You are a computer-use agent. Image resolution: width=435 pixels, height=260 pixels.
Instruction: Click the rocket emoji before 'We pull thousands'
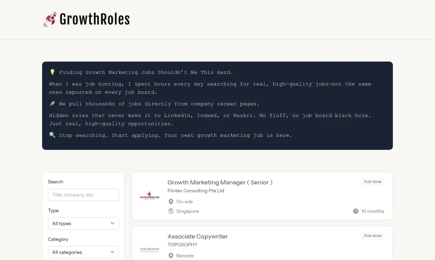52,103
